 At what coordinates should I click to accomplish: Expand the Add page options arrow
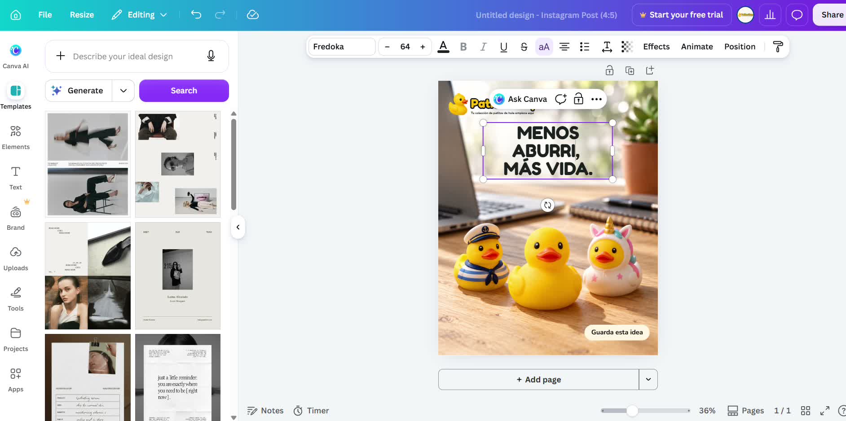648,379
